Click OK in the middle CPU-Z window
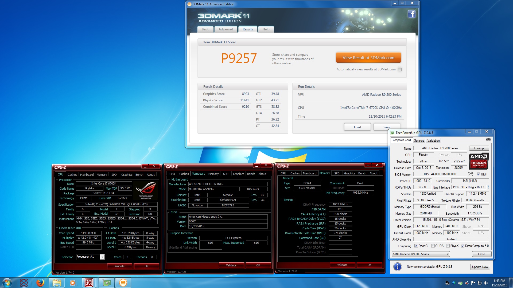Viewport: 513px width, 288px height. (258, 265)
